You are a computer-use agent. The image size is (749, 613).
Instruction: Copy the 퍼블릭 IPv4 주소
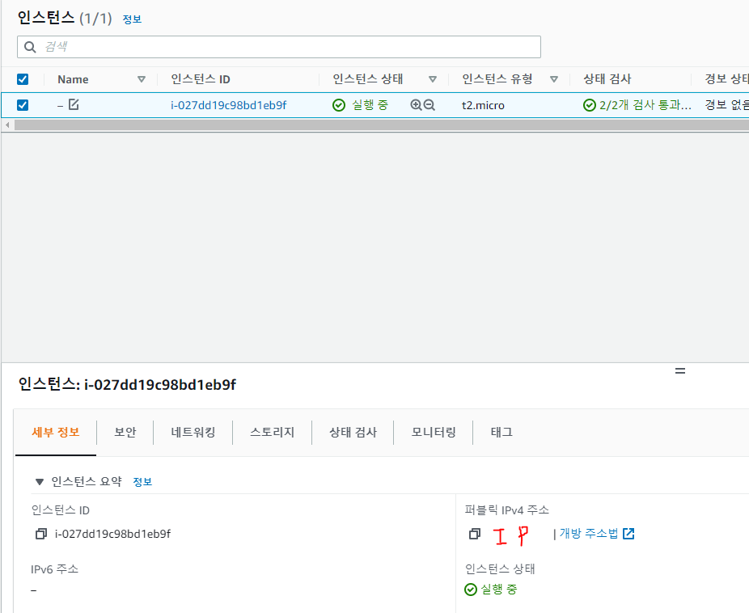[474, 534]
